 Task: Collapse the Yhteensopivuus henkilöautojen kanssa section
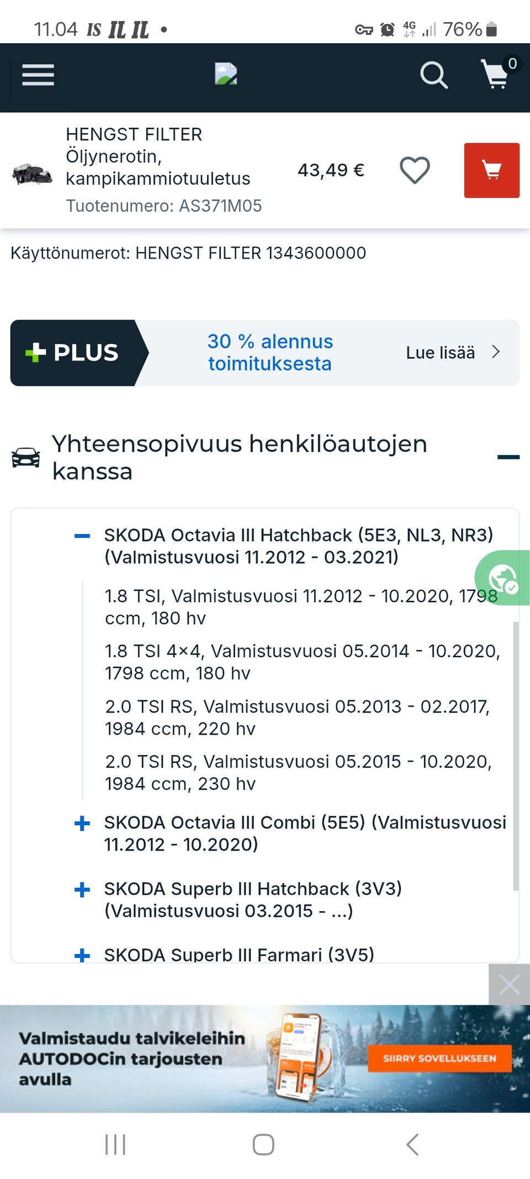coord(508,457)
